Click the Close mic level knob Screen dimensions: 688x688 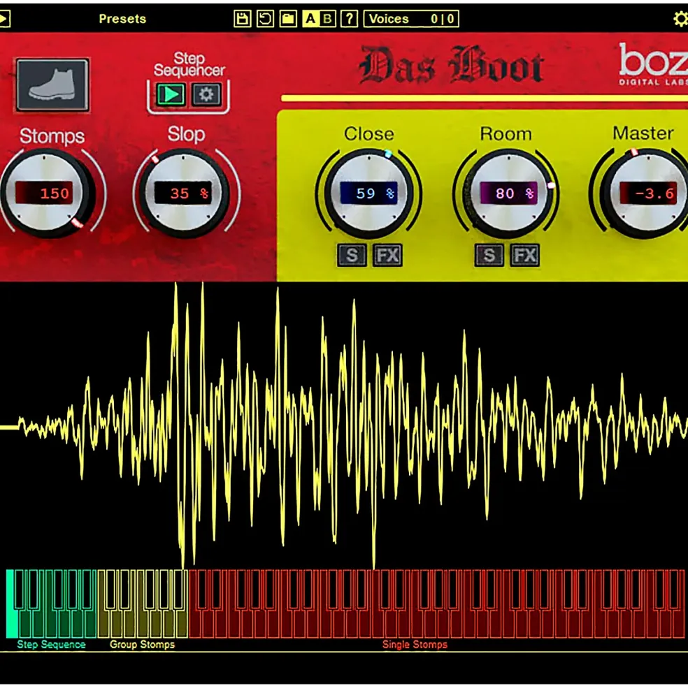[368, 194]
